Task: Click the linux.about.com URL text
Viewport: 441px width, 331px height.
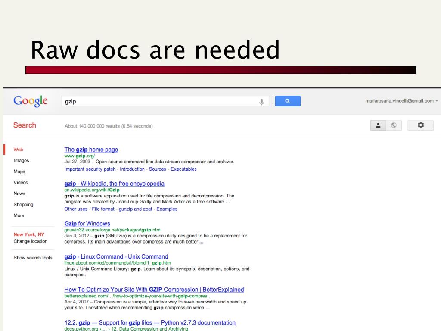Action: click(x=118, y=263)
